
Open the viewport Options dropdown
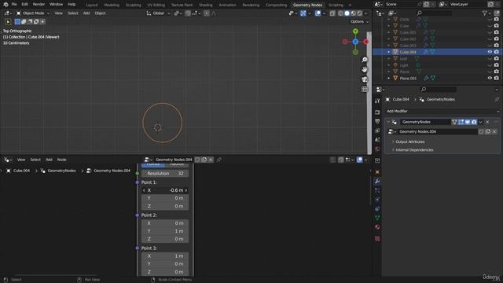pyautogui.click(x=359, y=21)
